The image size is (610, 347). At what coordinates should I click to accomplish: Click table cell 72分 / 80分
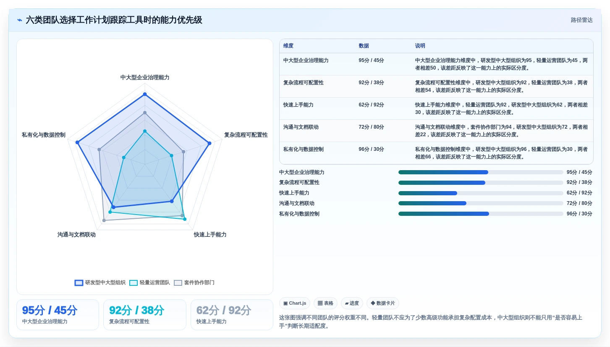(x=371, y=127)
